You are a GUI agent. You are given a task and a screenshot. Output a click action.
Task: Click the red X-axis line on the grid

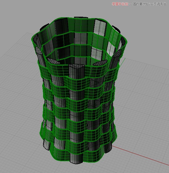click(140, 155)
